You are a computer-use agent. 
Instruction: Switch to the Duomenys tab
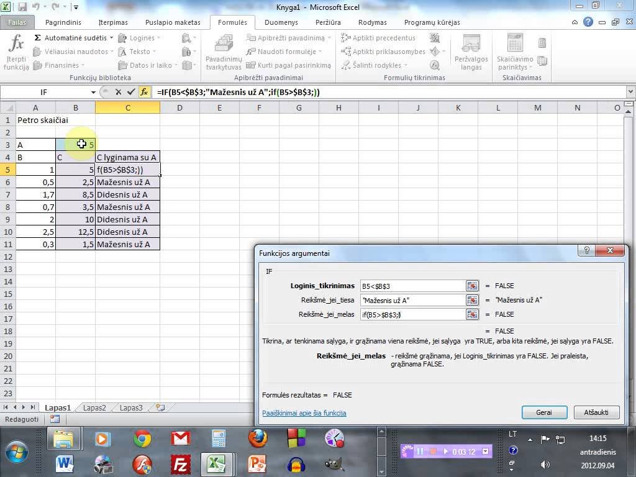pos(281,22)
